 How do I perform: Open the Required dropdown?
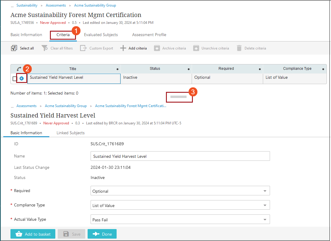(180, 191)
